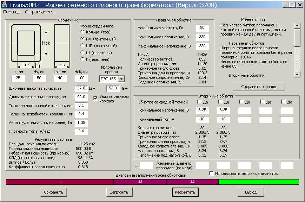
Task: Choose the Ш (пластины) core option
Action: (x=96, y=53)
